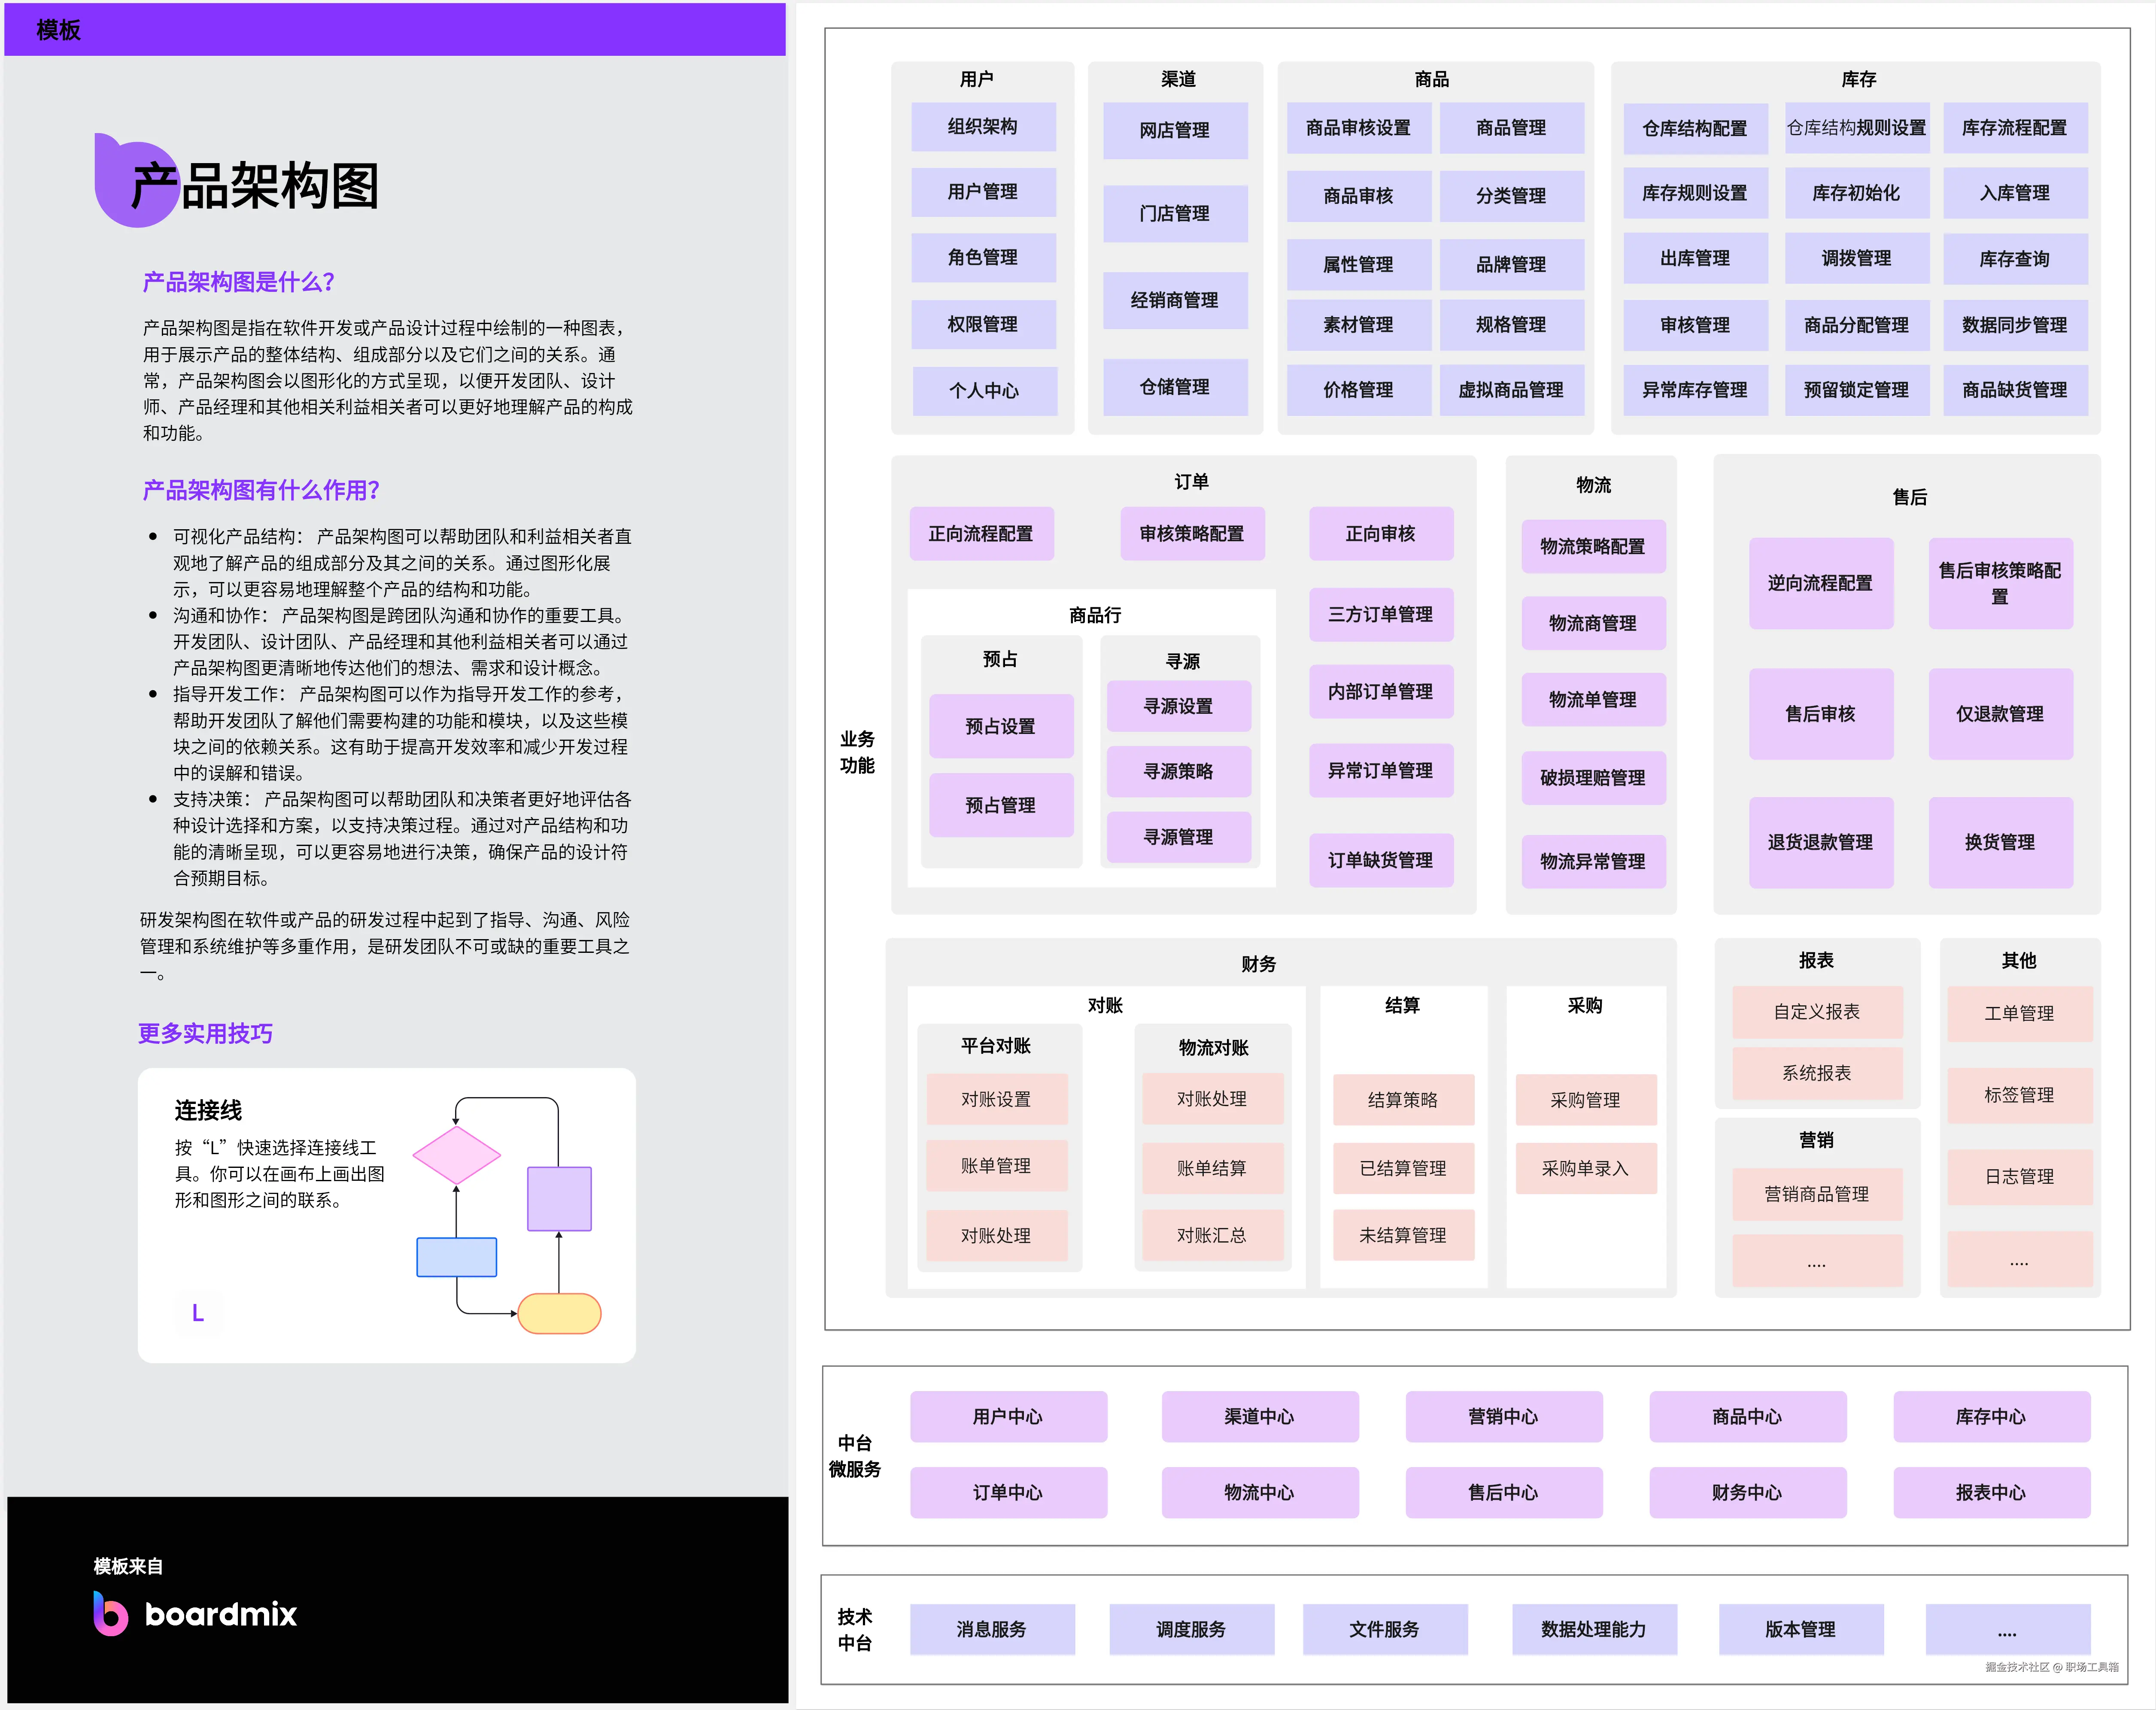Click the L shortcut badge in the tips card
Viewport: 2156px width, 1710px height.
(197, 1313)
